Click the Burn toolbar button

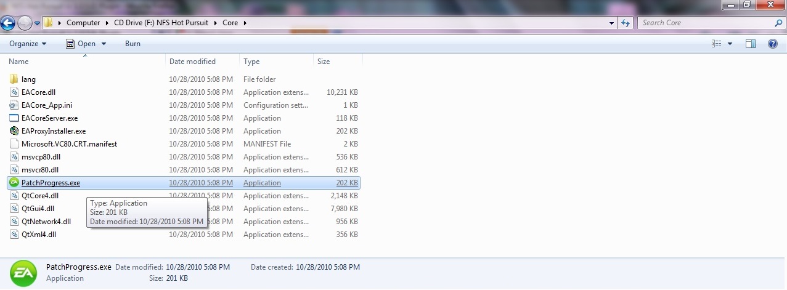(133, 44)
